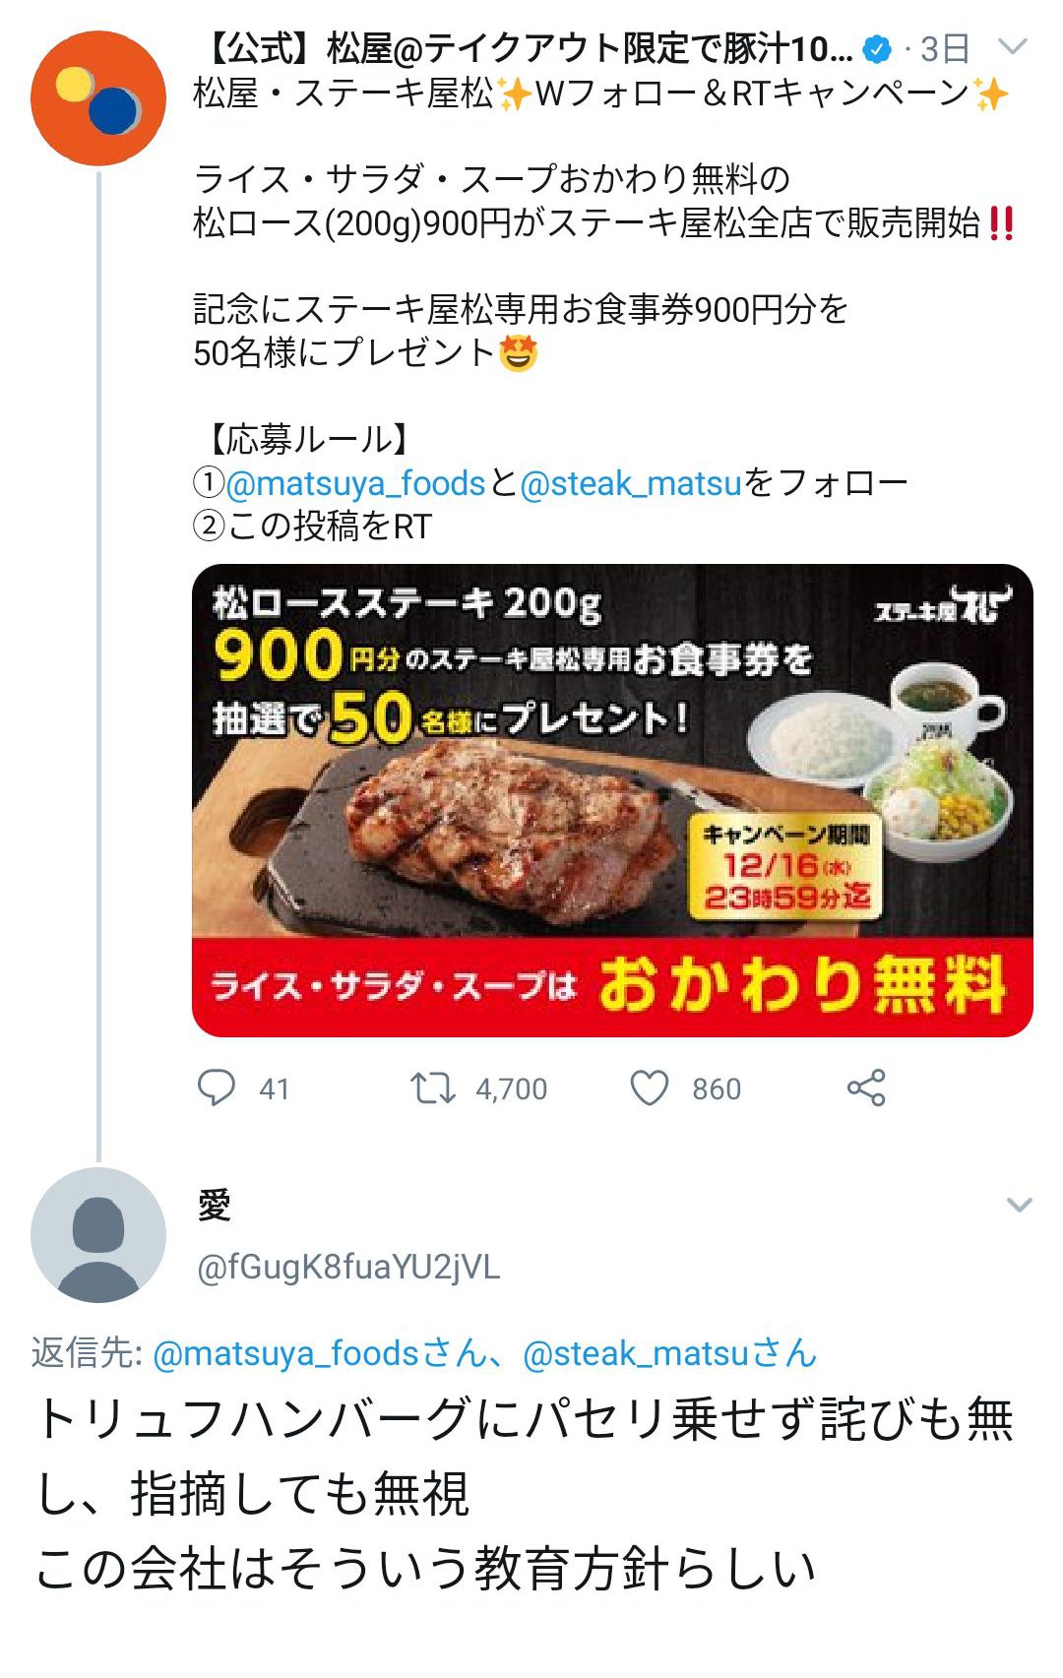Tap the share icon under tweet
Image resolution: width=1063 pixels, height=1678 pixels.
pyautogui.click(x=866, y=1088)
